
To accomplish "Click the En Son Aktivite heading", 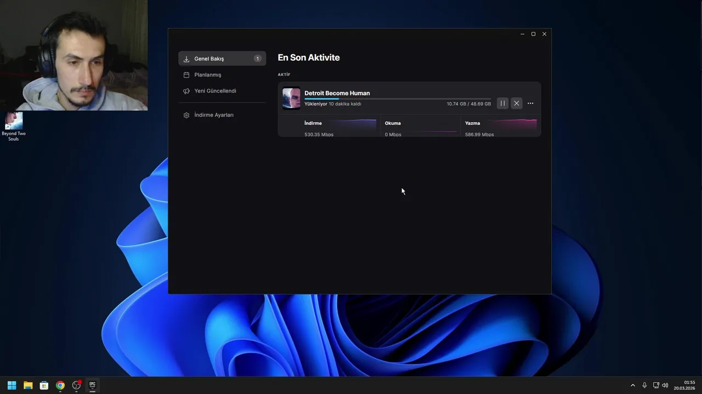I will 309,57.
